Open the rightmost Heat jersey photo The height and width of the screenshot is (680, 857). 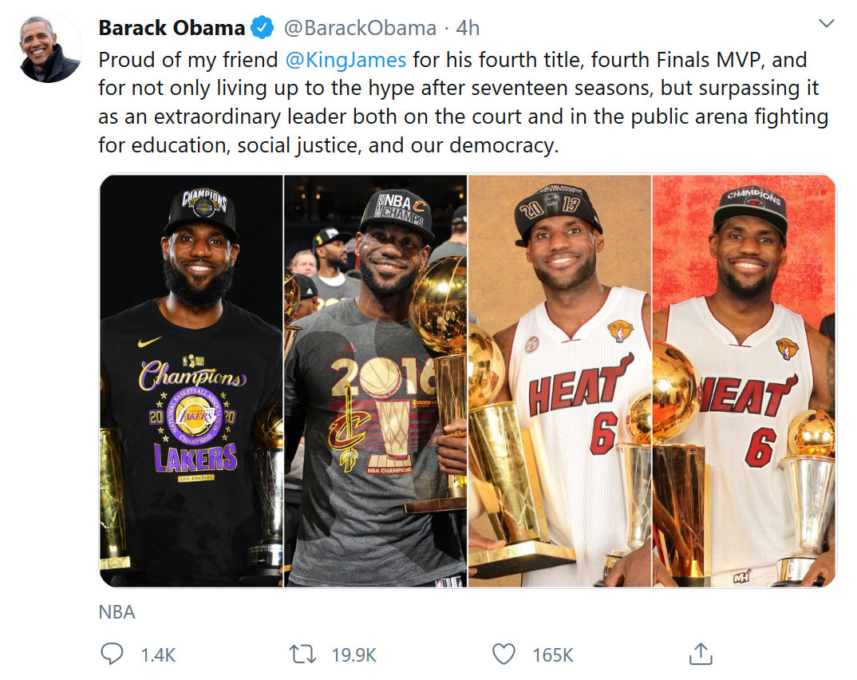(744, 382)
